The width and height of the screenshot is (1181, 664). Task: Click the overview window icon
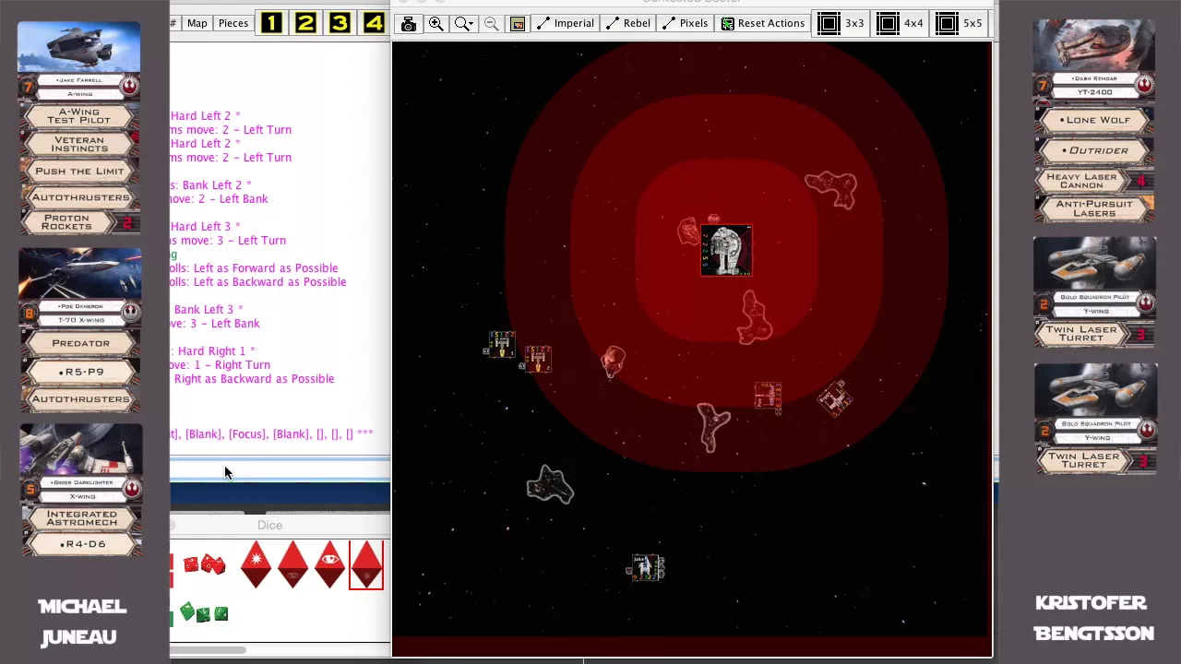518,24
